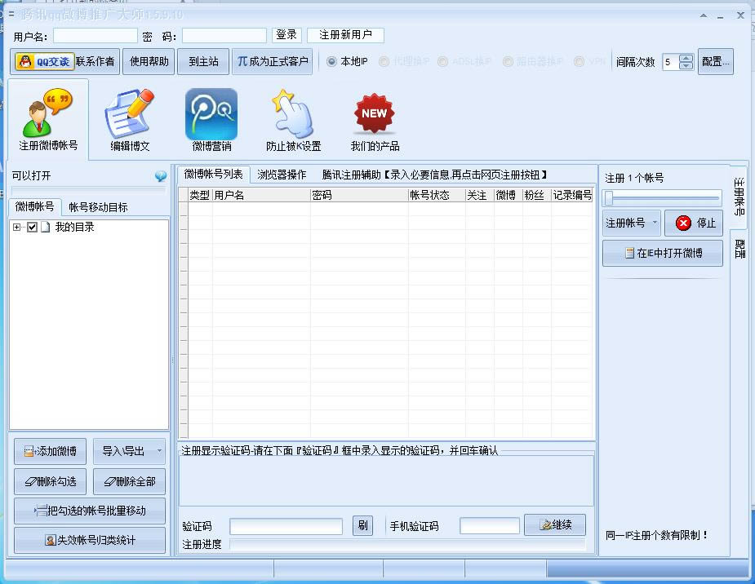Screen dimensions: 755x584
Task: Switch to the 帐号移动目标 tab
Action: (x=98, y=207)
